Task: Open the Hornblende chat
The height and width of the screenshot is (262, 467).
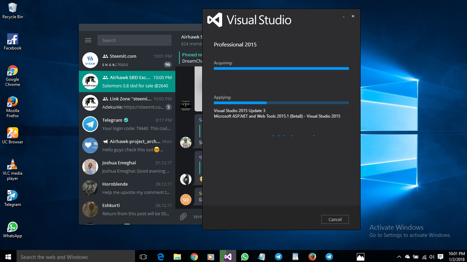Action: click(127, 188)
